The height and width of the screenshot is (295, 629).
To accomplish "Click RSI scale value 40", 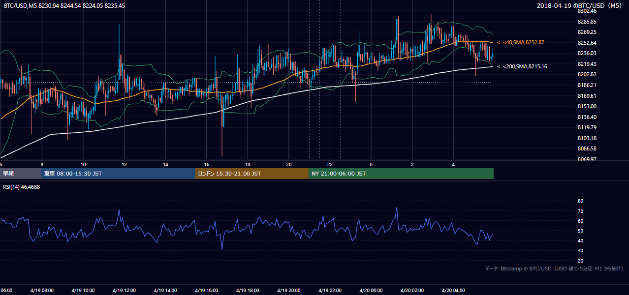I will pyautogui.click(x=580, y=240).
